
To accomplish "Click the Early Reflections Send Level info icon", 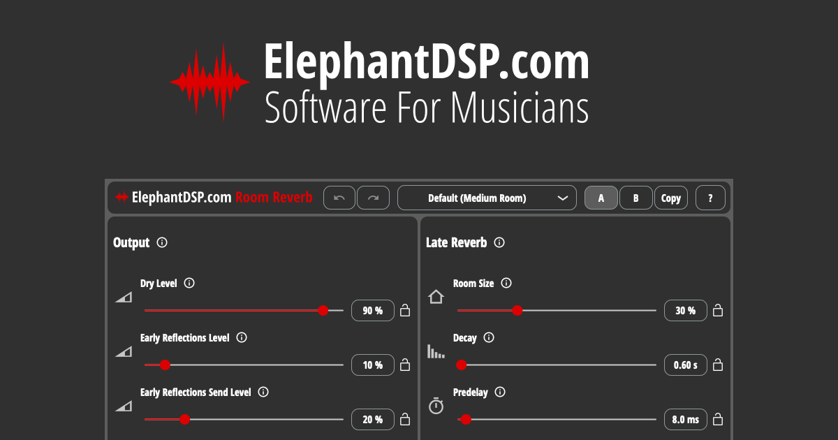I will (x=263, y=392).
